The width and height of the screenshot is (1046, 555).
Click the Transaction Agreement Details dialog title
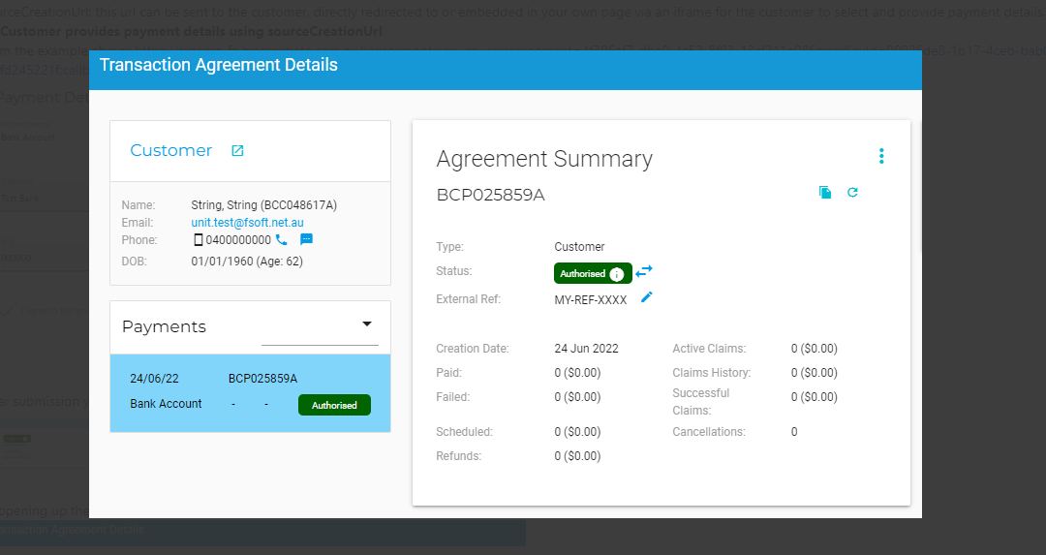[219, 65]
